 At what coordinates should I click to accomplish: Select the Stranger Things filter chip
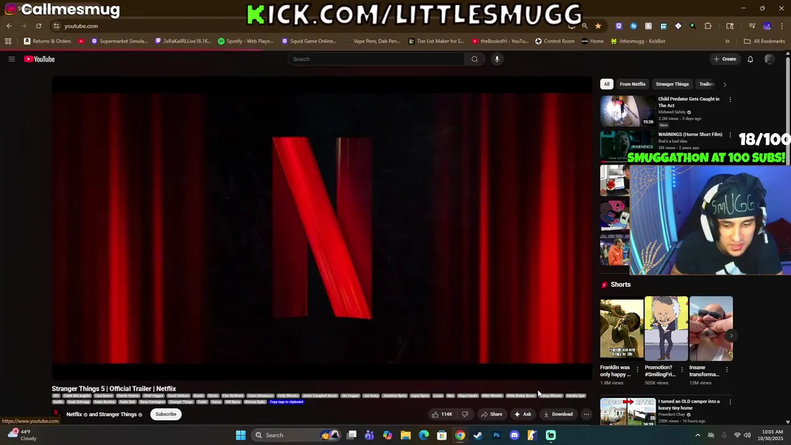[672, 84]
